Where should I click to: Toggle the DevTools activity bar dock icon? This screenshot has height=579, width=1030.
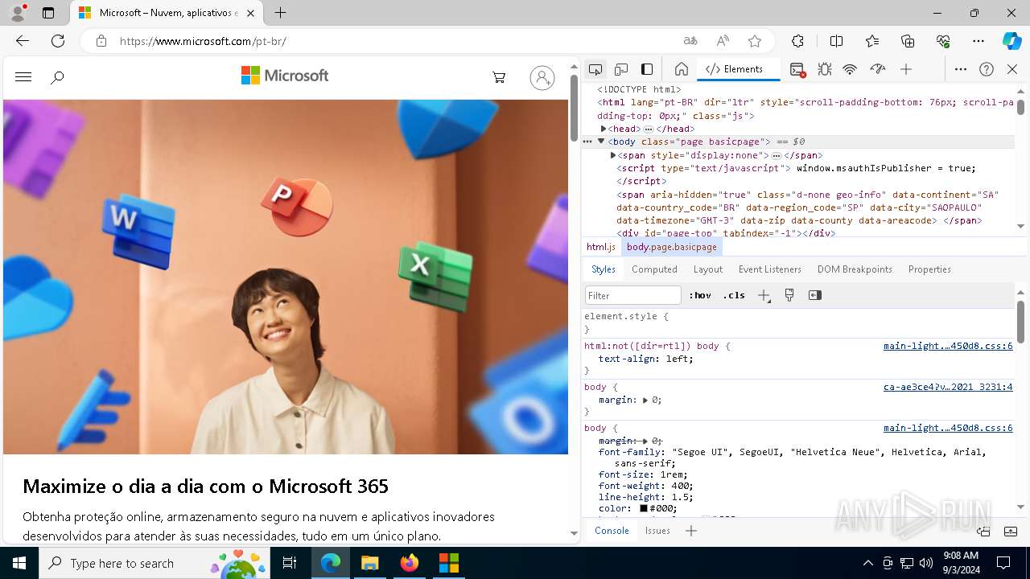[647, 69]
